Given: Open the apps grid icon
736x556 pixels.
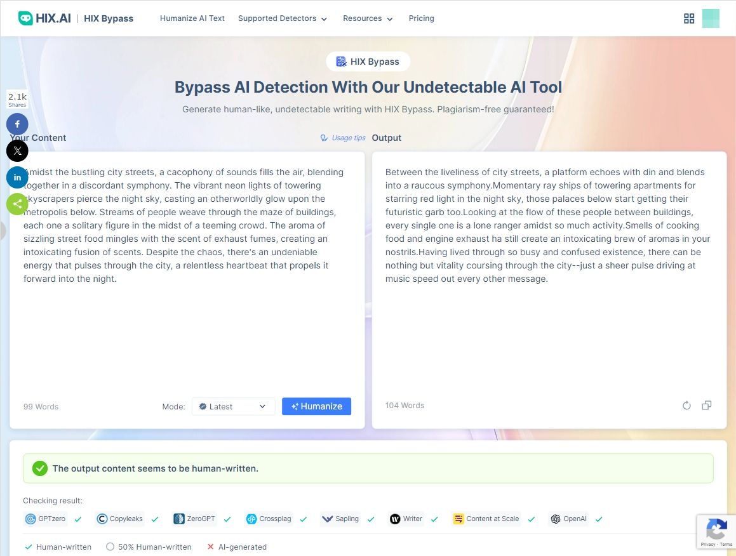Looking at the screenshot, I should 688,18.
